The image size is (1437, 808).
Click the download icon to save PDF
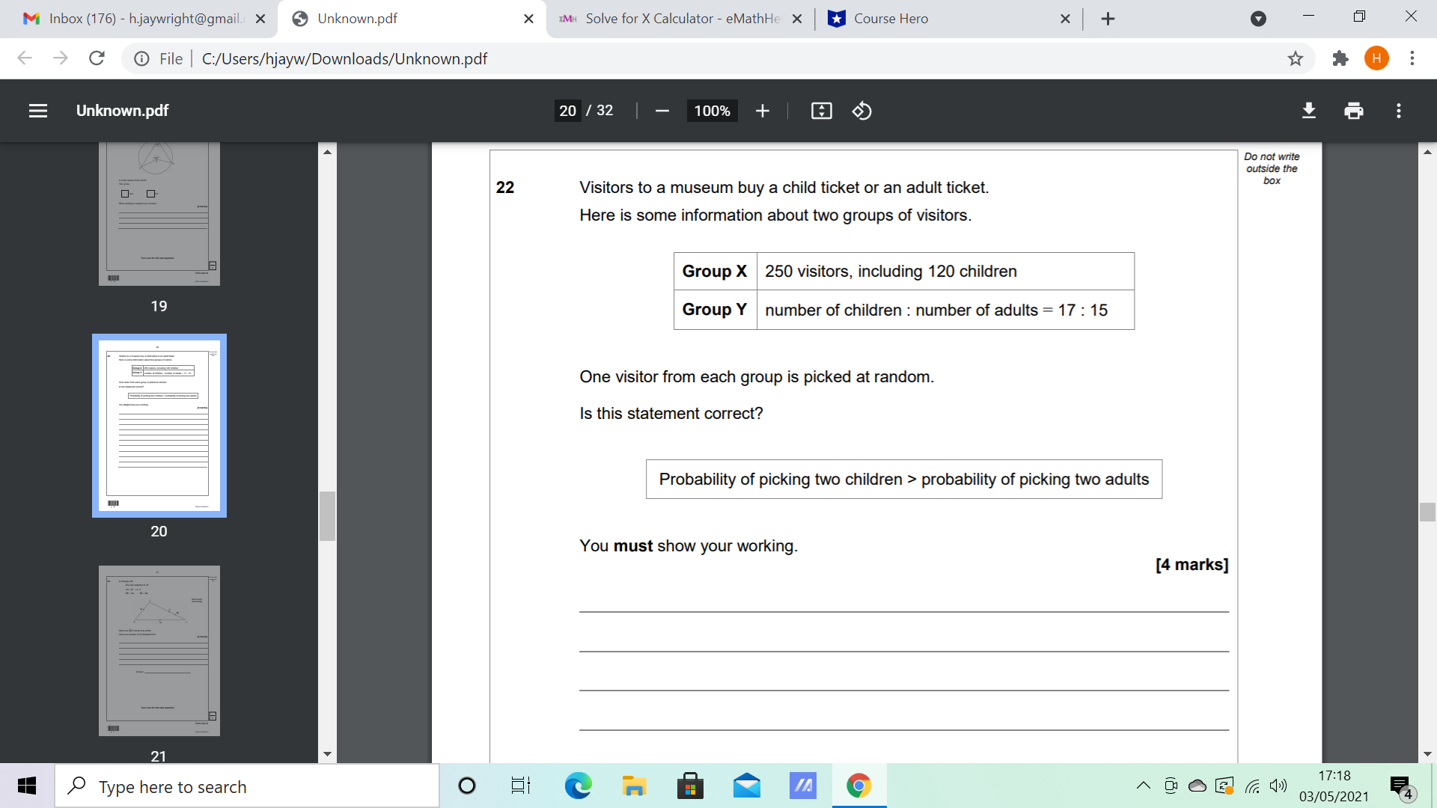[x=1309, y=109]
